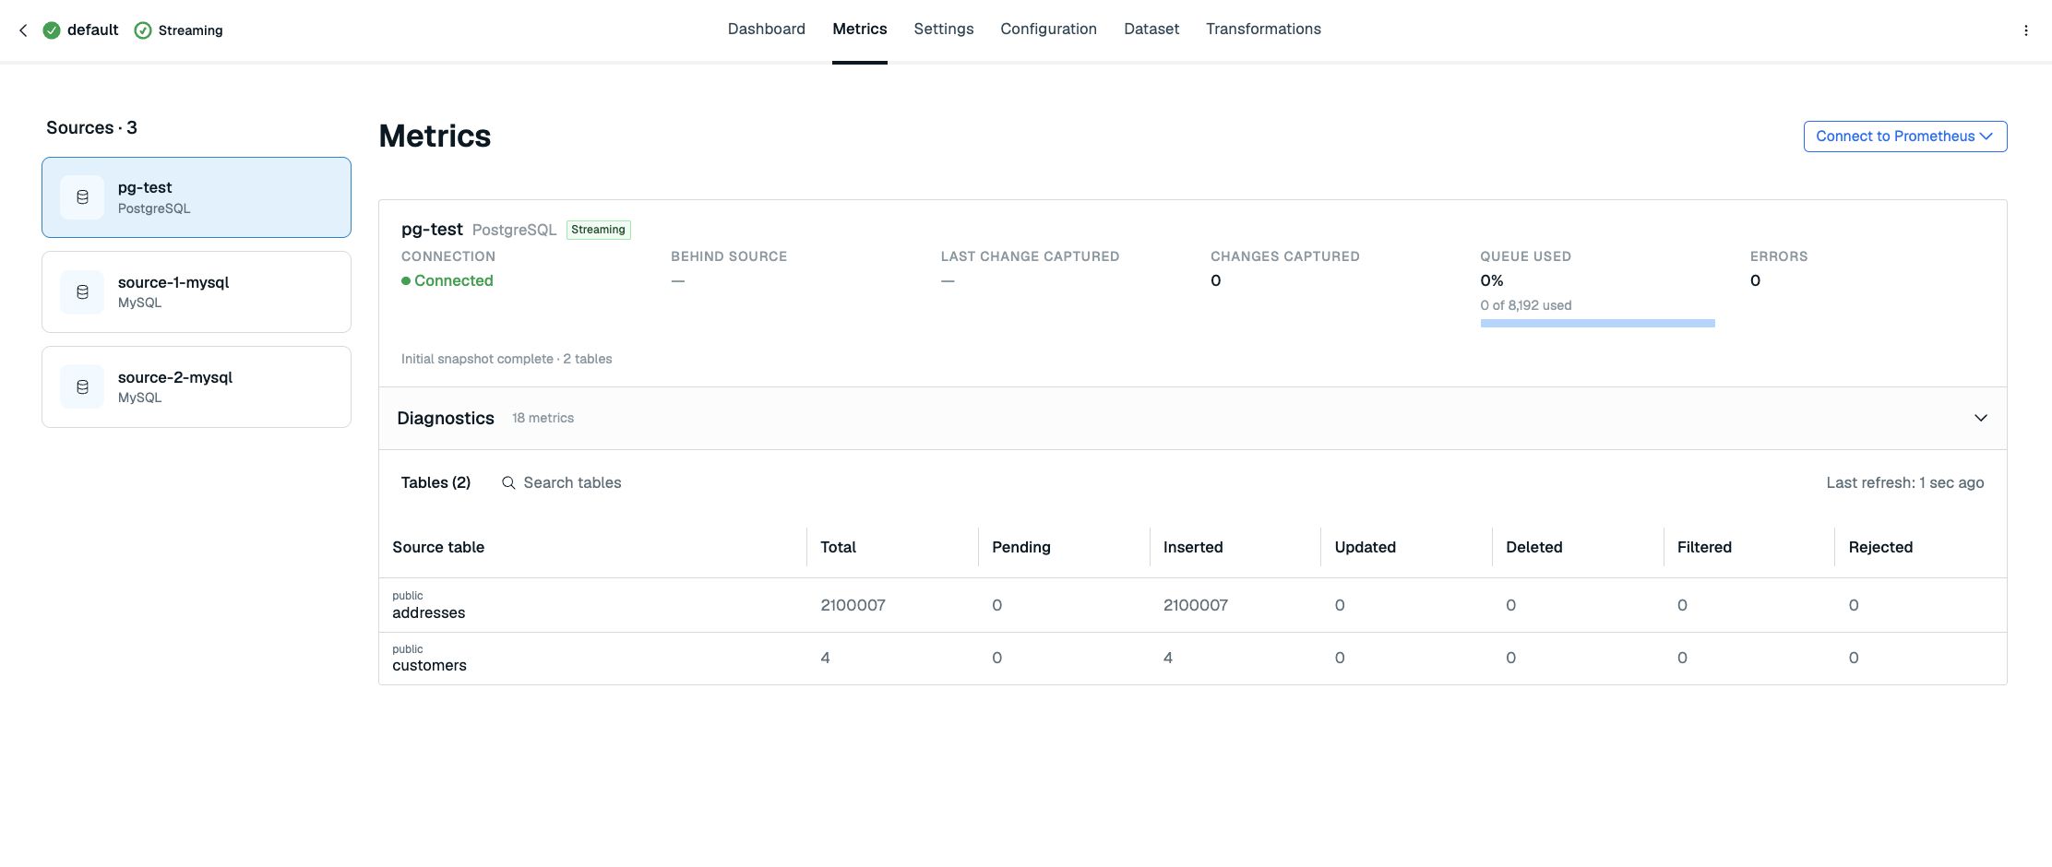Select the source-1-mysql source card

tap(197, 292)
